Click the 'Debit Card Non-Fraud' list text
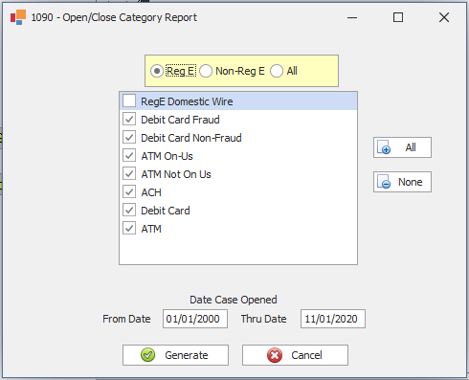This screenshot has height=380, width=469. tap(191, 138)
